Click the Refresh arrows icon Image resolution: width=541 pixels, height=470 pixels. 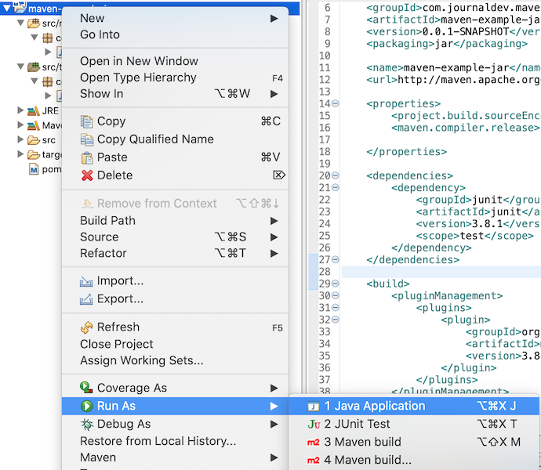86,327
